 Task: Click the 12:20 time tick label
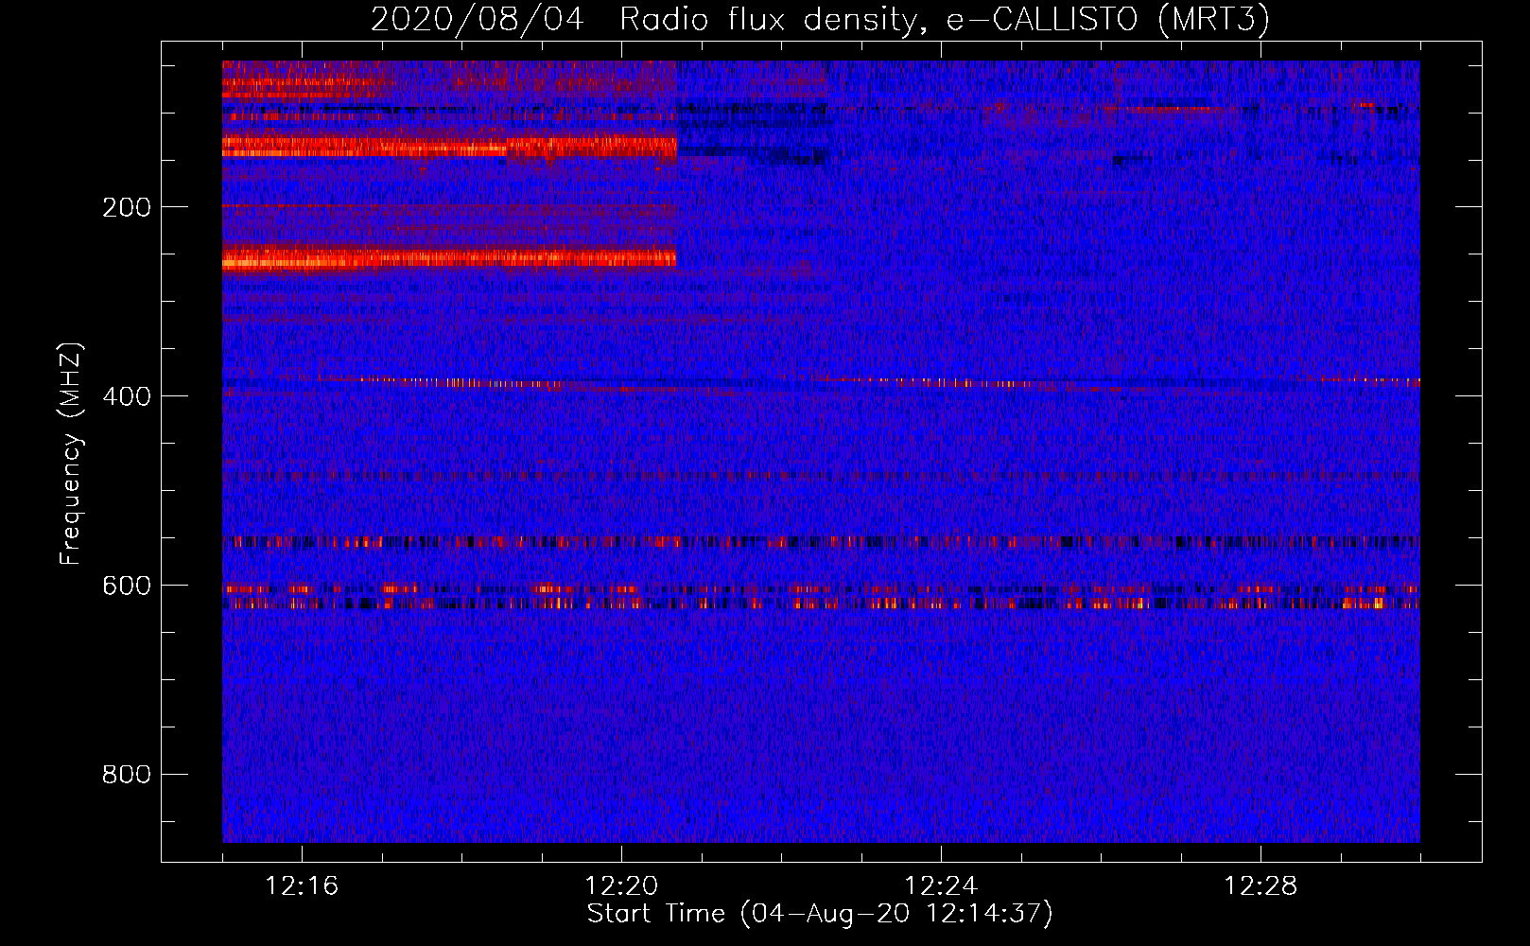coord(621,886)
